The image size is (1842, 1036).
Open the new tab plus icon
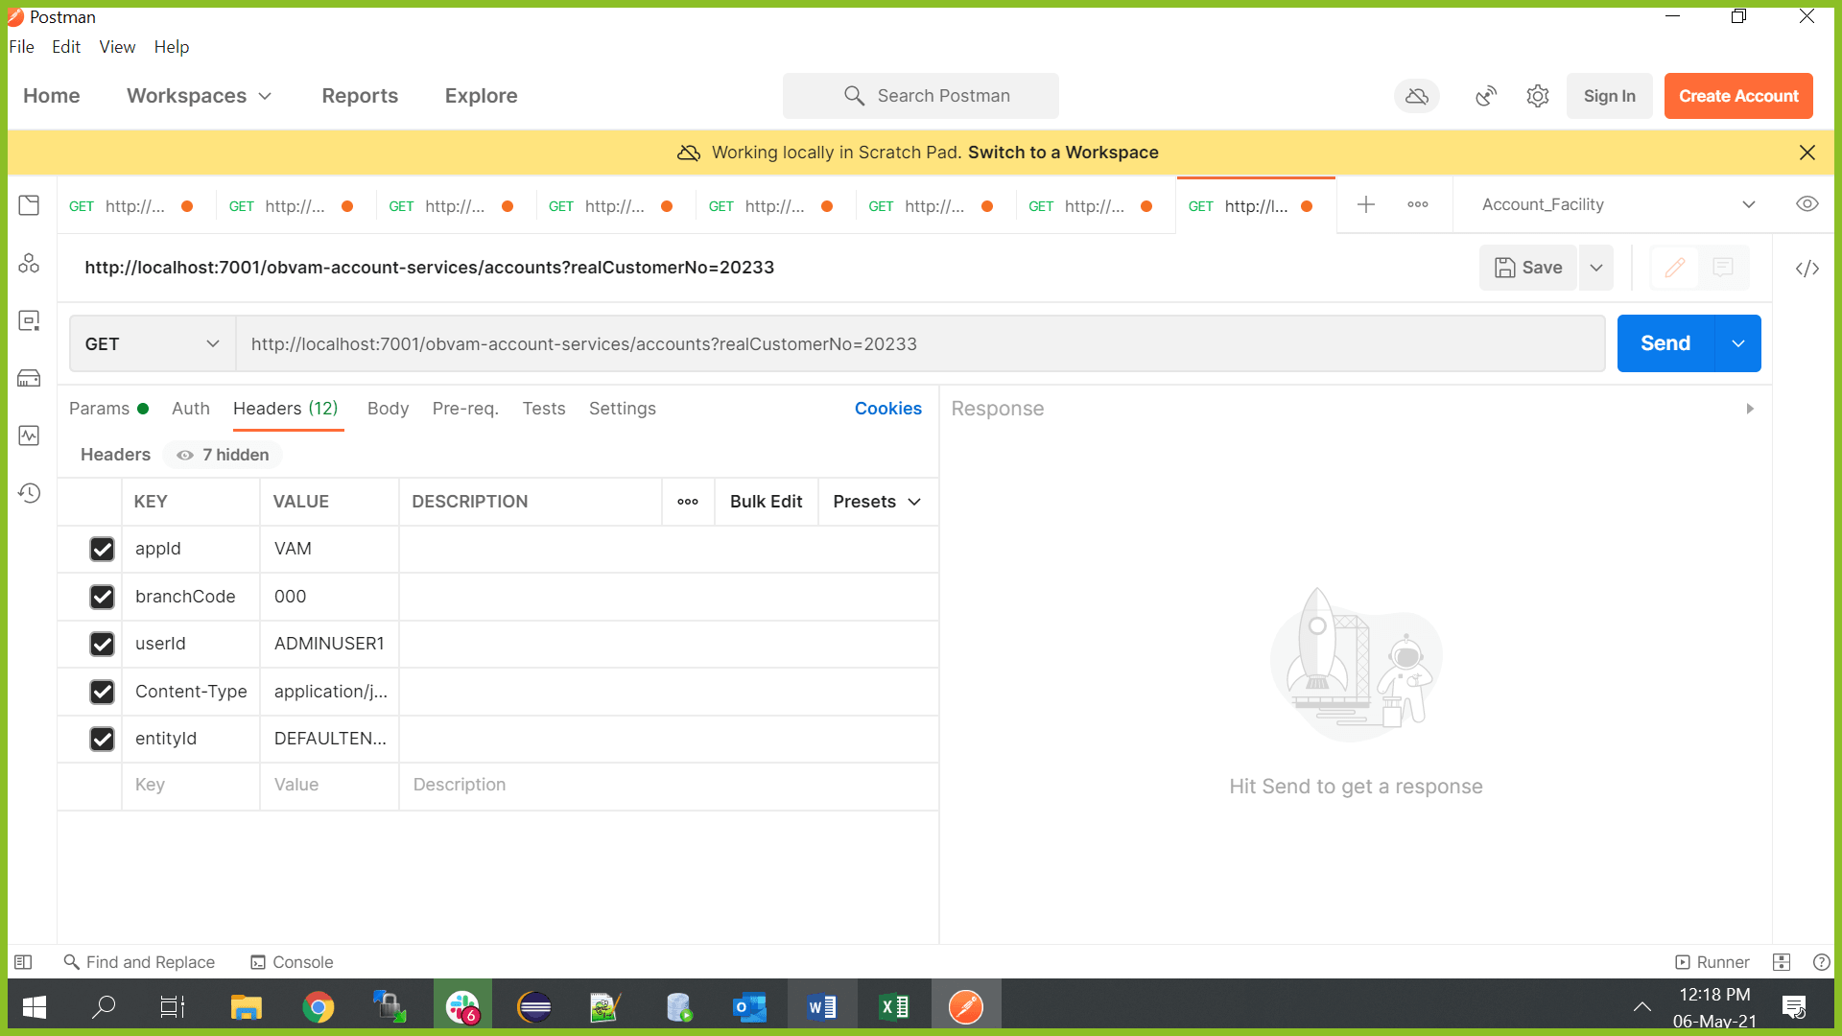click(1366, 204)
